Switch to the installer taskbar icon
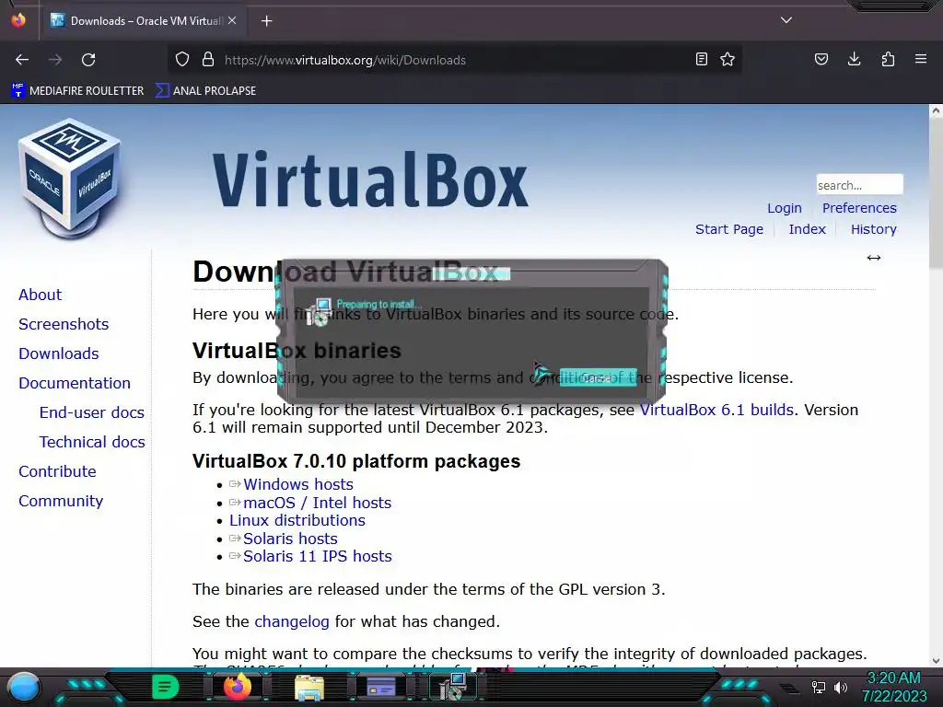Screen dimensions: 943x707 (452, 687)
